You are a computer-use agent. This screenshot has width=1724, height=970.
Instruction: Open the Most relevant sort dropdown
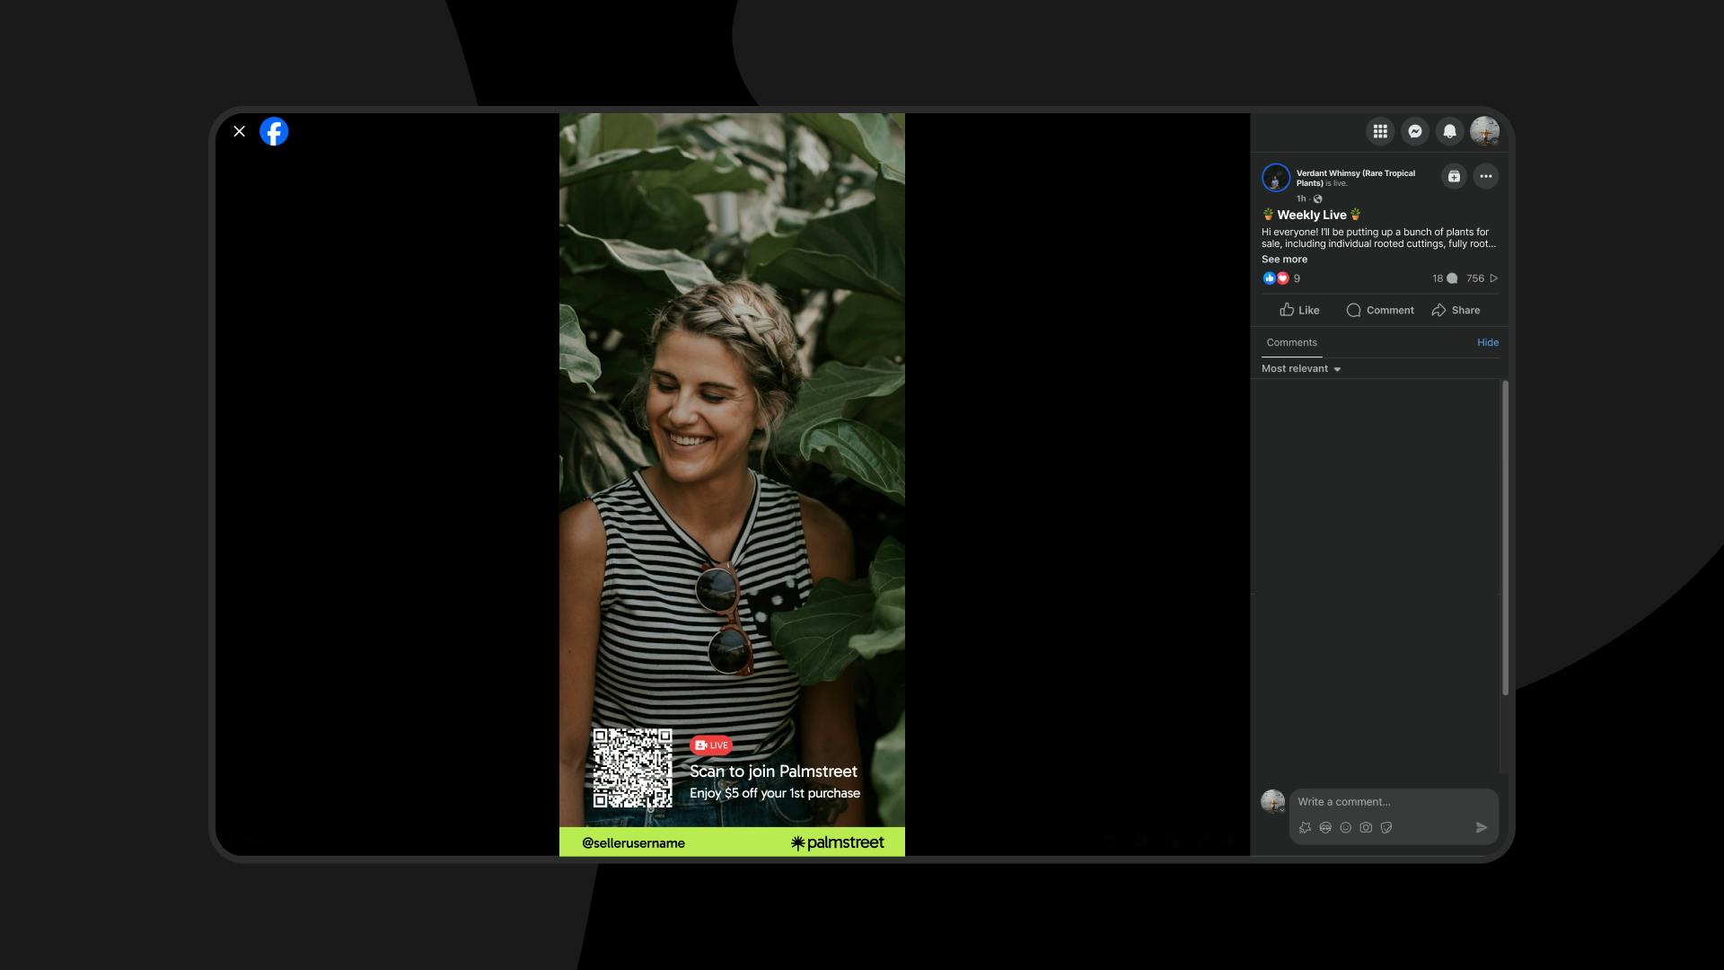pyautogui.click(x=1301, y=368)
